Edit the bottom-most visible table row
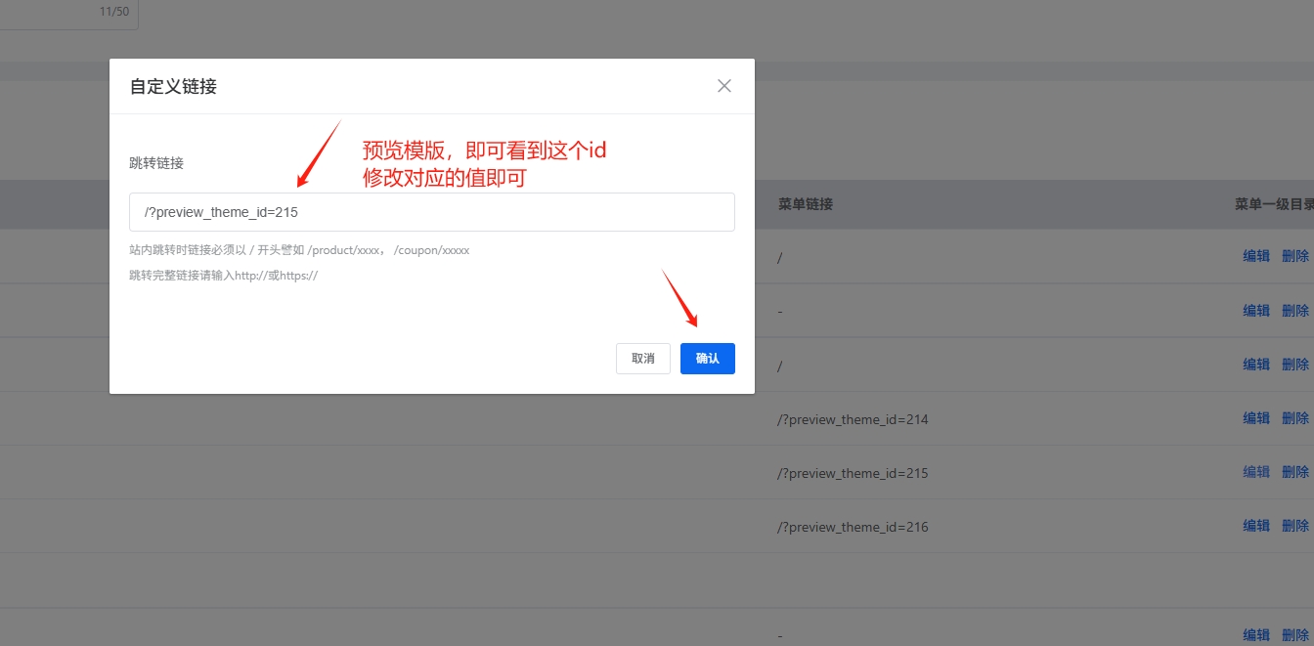 pos(1256,635)
